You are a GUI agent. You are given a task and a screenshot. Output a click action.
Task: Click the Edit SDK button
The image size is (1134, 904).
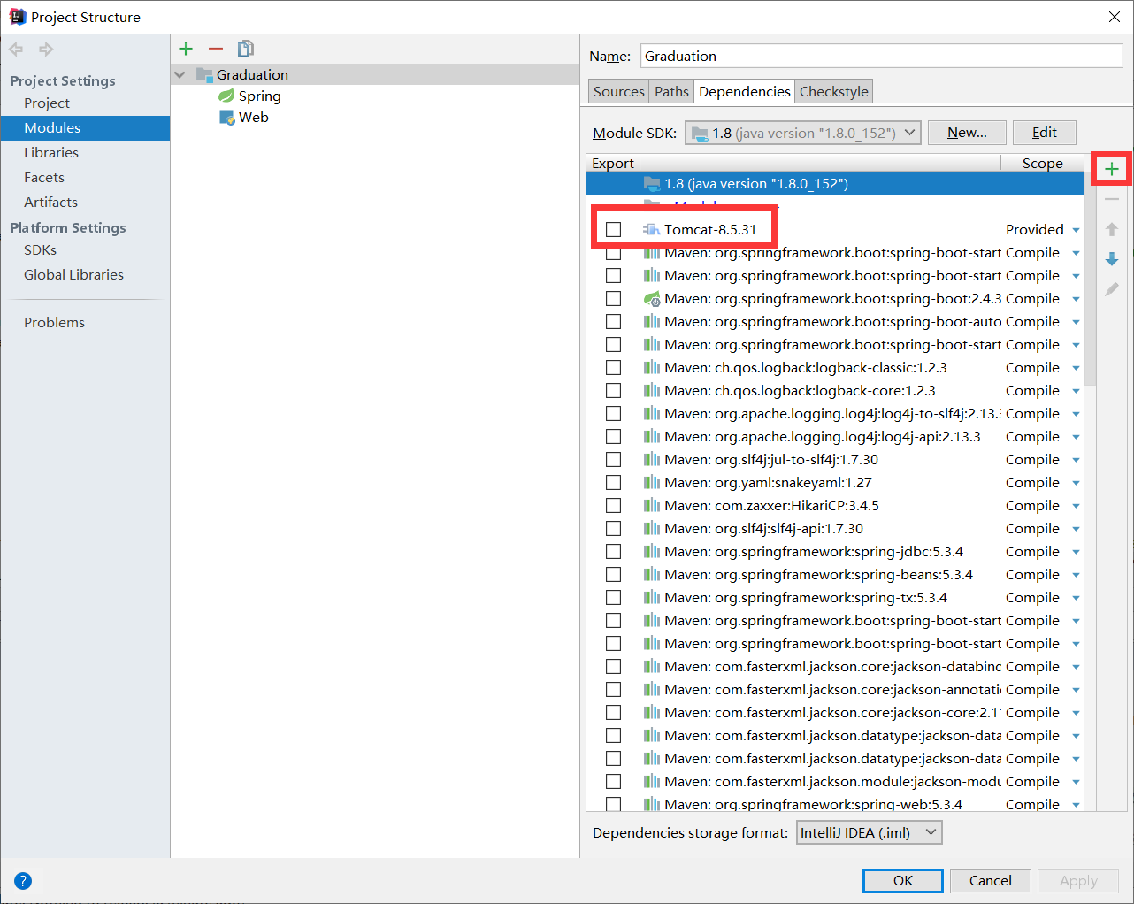pos(1045,133)
